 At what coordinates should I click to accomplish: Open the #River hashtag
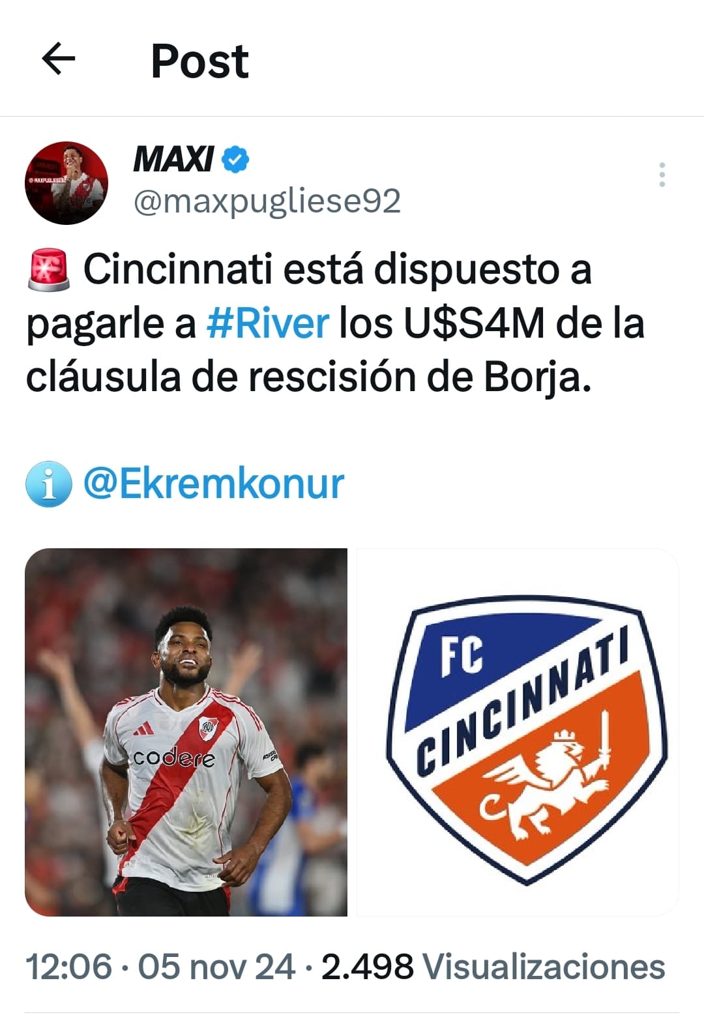(x=268, y=323)
